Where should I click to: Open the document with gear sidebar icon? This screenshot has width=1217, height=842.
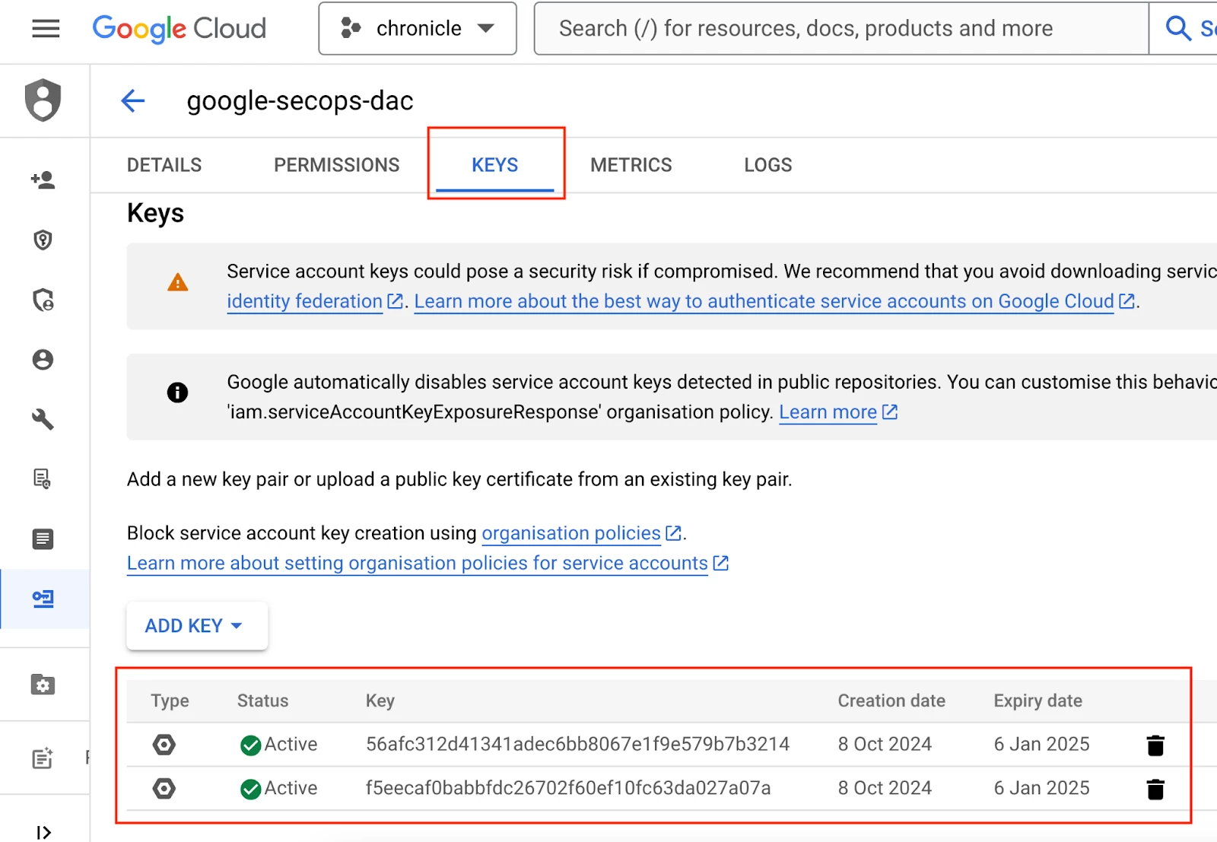(x=43, y=479)
